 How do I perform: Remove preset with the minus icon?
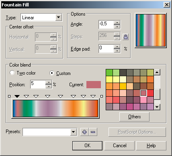93,132
